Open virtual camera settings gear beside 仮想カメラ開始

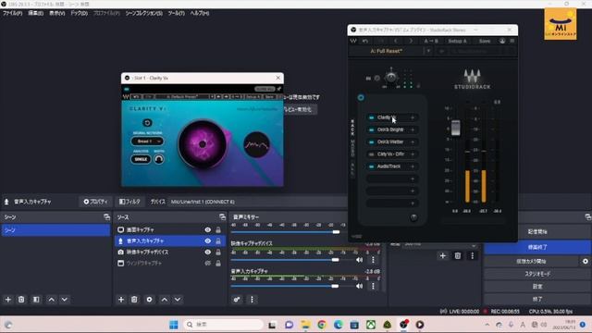pyautogui.click(x=586, y=261)
